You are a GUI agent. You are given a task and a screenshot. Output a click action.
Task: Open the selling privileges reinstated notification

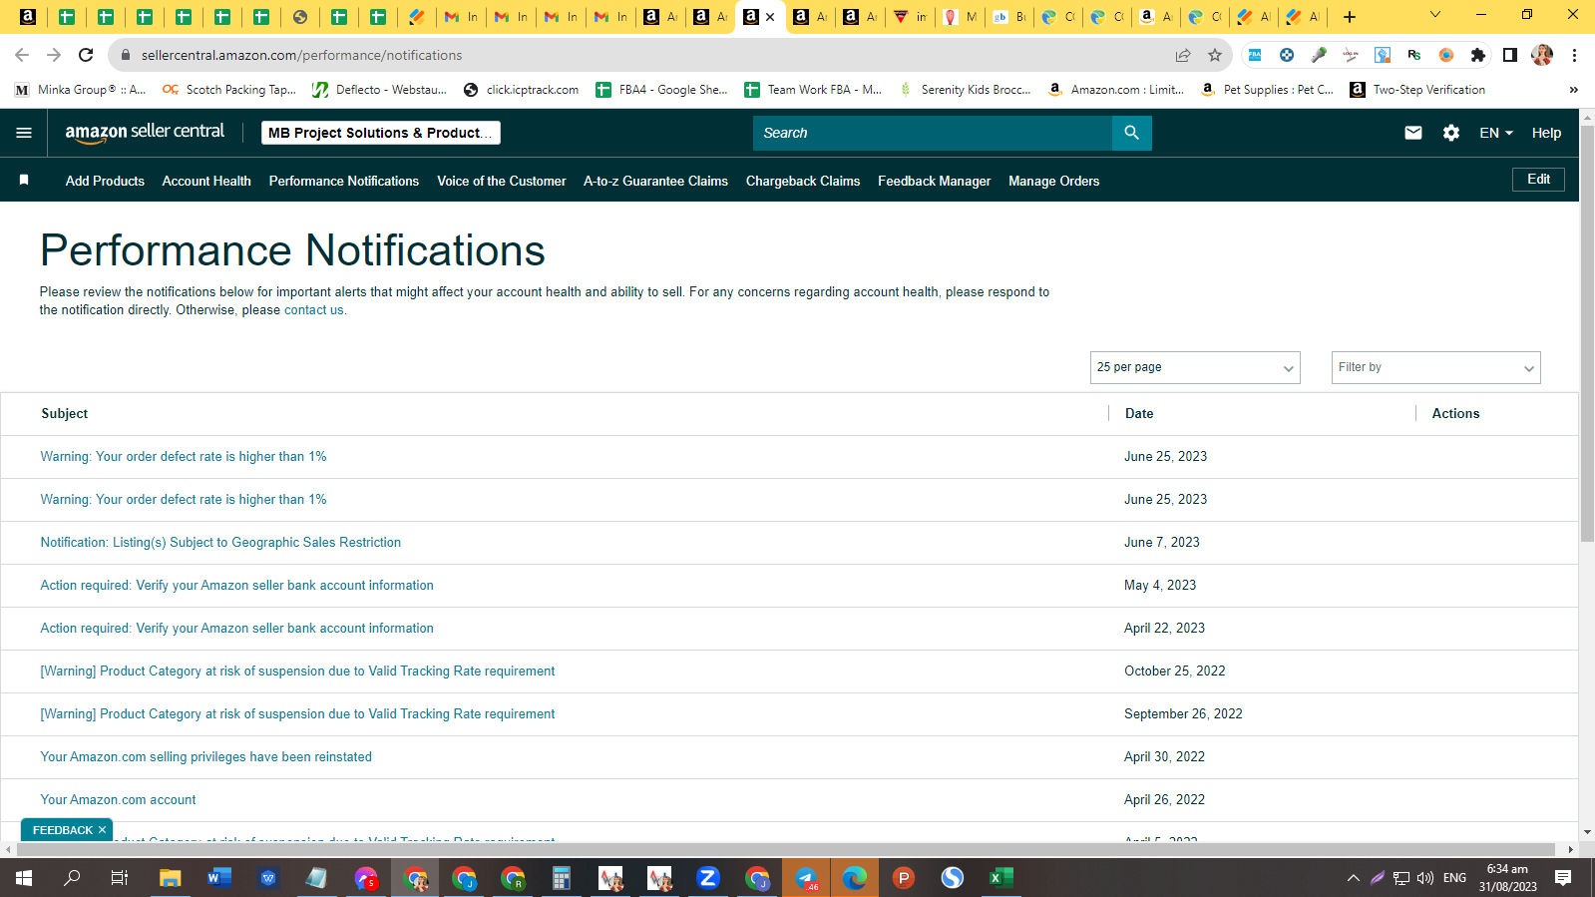tap(205, 756)
